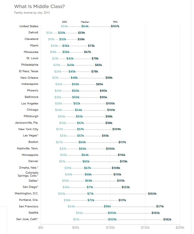The width and height of the screenshot is (194, 234).
Task: Click San Jose's $182k value
Action: [167, 219]
